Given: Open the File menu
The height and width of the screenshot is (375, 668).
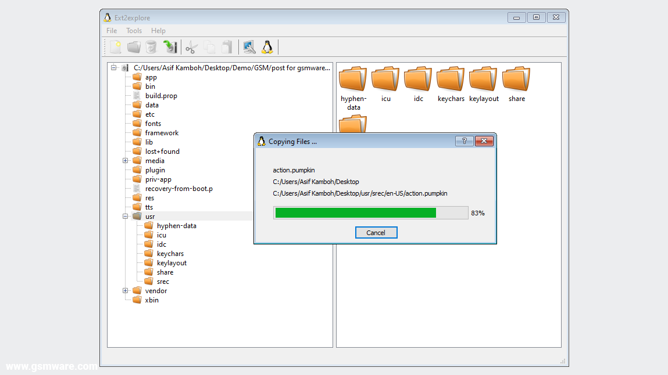Looking at the screenshot, I should pyautogui.click(x=111, y=30).
